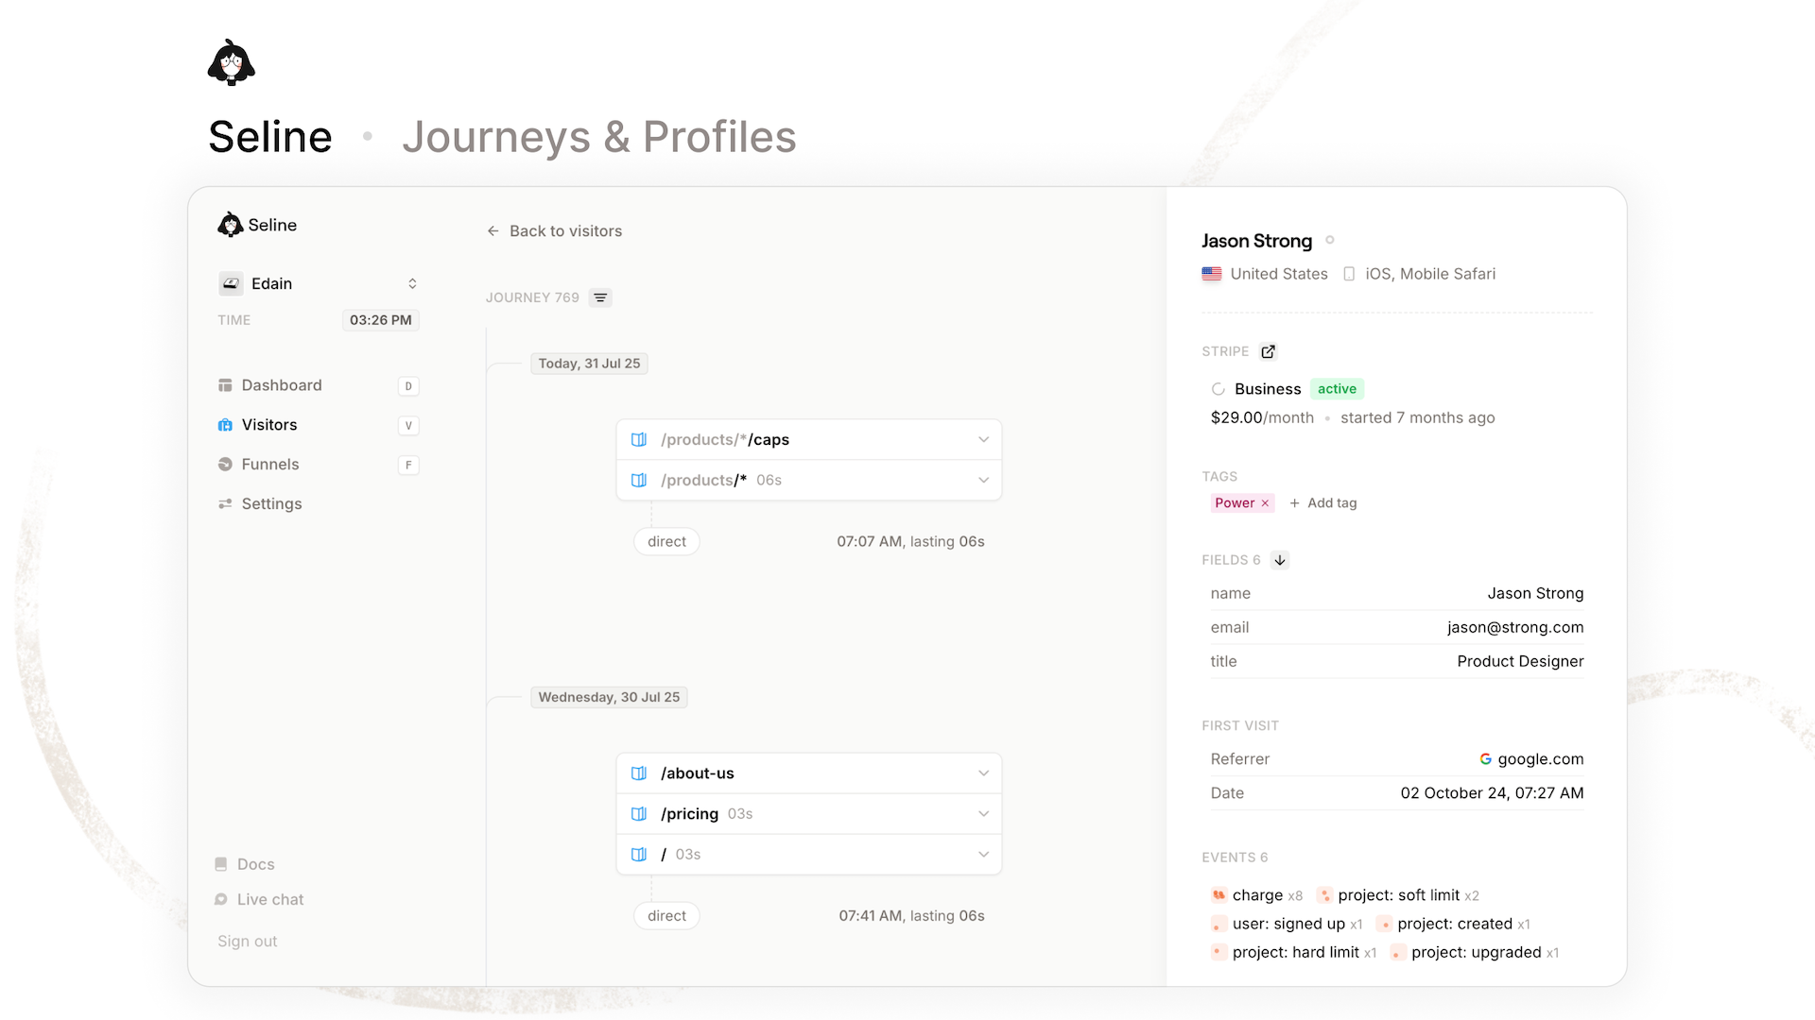Viewport: 1815px width, 1020px height.
Task: Remove the Power tag
Action: pos(1265,503)
